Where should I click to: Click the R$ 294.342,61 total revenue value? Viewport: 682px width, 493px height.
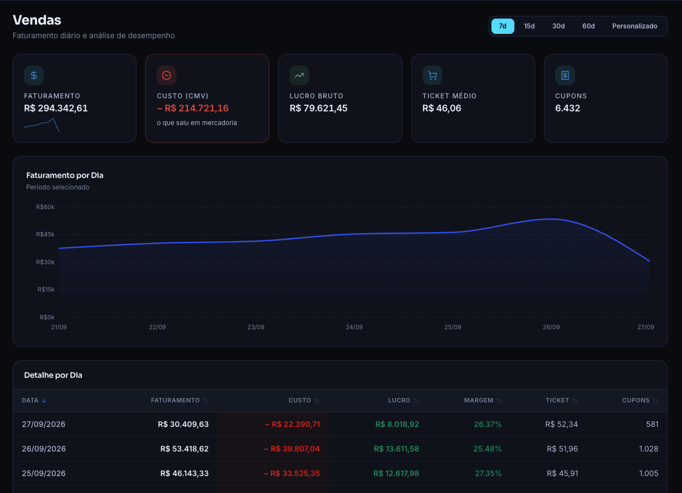pyautogui.click(x=56, y=108)
